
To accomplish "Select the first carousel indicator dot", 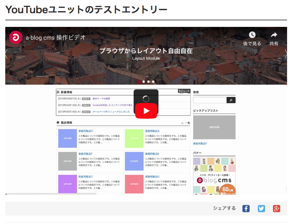I will pos(139,81).
